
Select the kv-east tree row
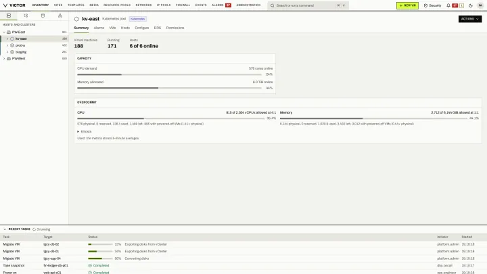pyautogui.click(x=34, y=39)
